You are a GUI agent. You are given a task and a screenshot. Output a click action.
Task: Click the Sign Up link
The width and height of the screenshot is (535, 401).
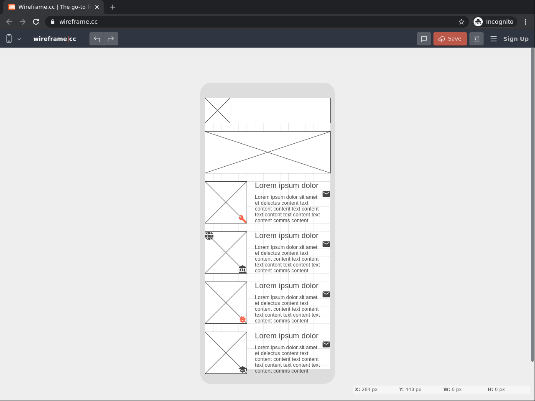tap(516, 39)
